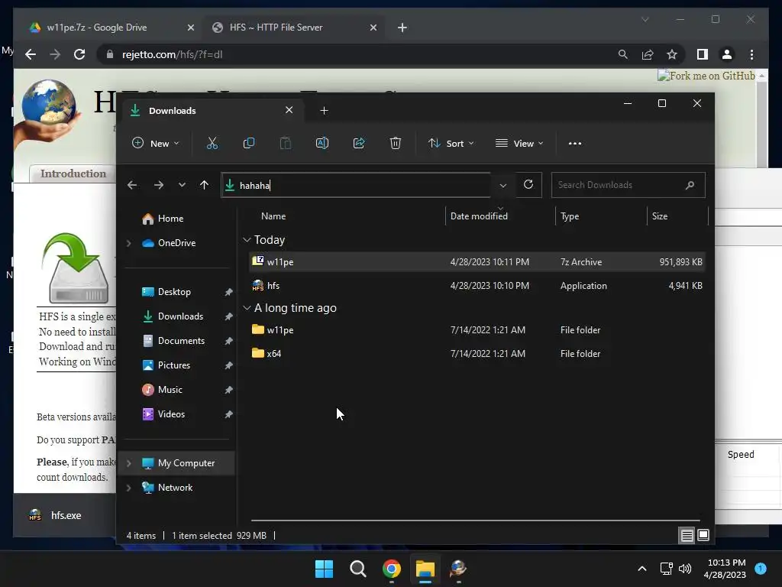Refresh the Downloads folder view
This screenshot has width=782, height=587.
coord(528,185)
